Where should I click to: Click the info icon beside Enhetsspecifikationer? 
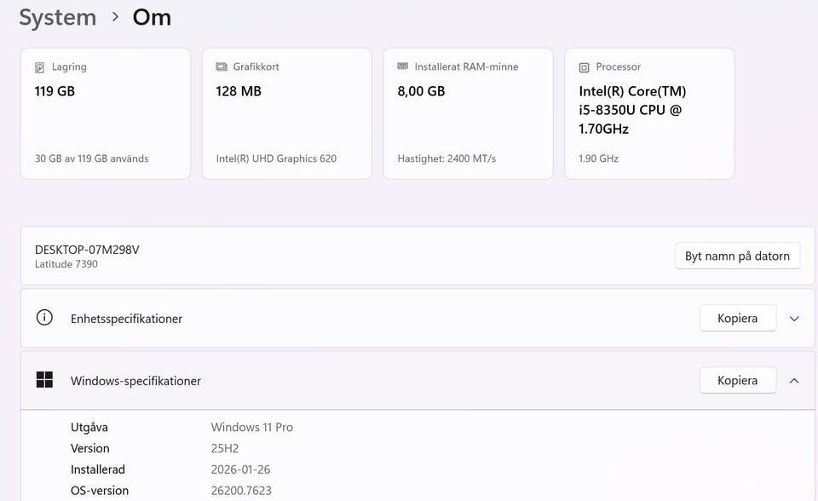44,317
